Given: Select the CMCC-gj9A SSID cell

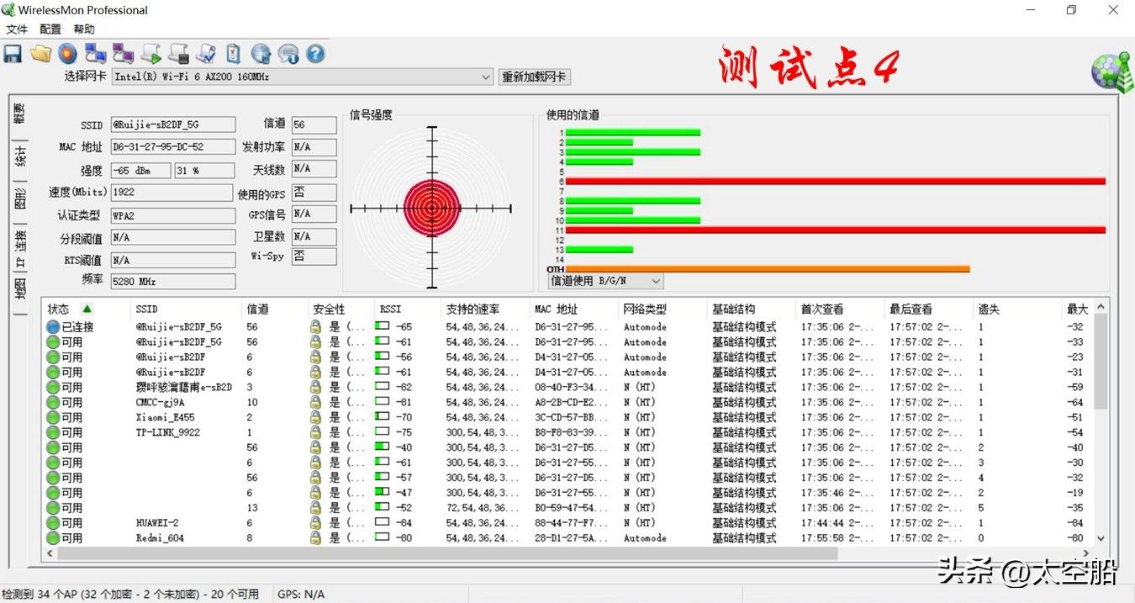Looking at the screenshot, I should point(161,403).
